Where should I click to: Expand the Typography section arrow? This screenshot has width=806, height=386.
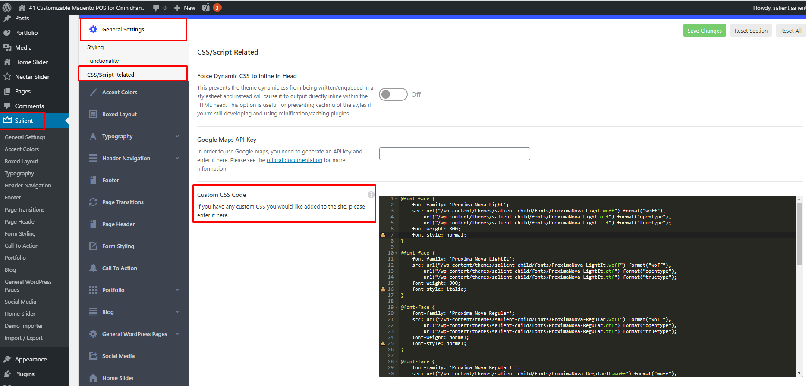pyautogui.click(x=177, y=136)
